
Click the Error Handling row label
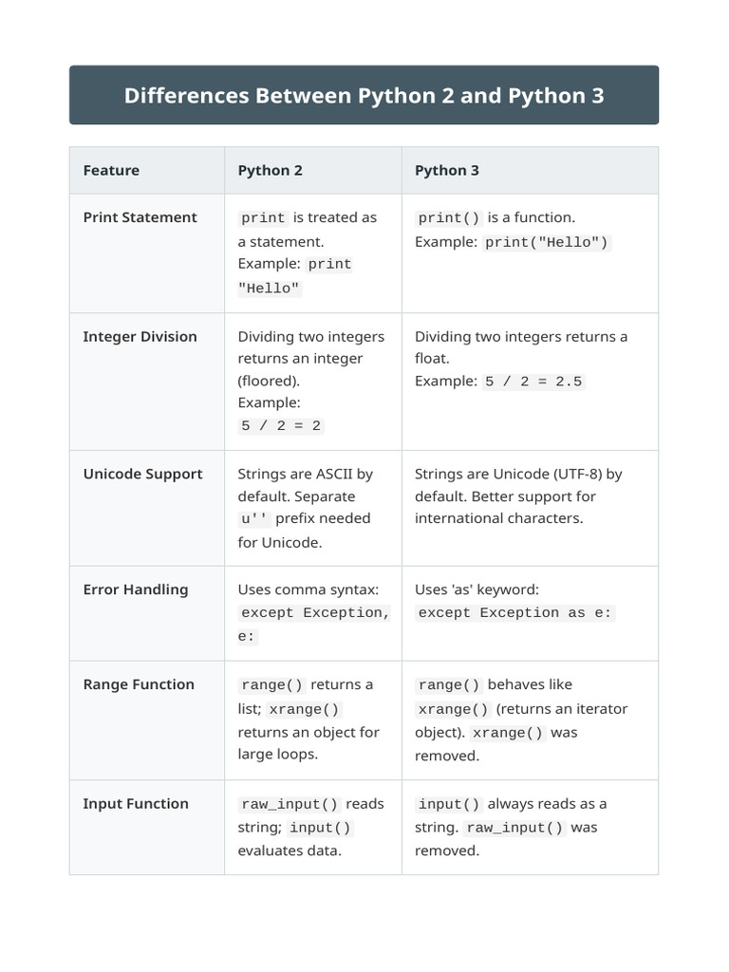point(136,589)
